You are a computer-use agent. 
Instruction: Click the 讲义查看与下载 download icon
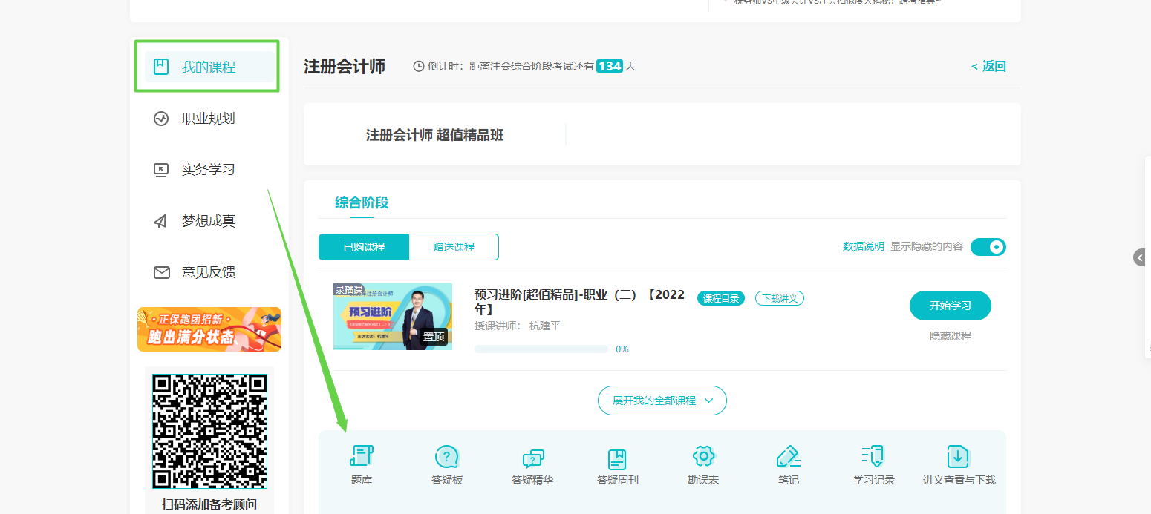pyautogui.click(x=959, y=456)
